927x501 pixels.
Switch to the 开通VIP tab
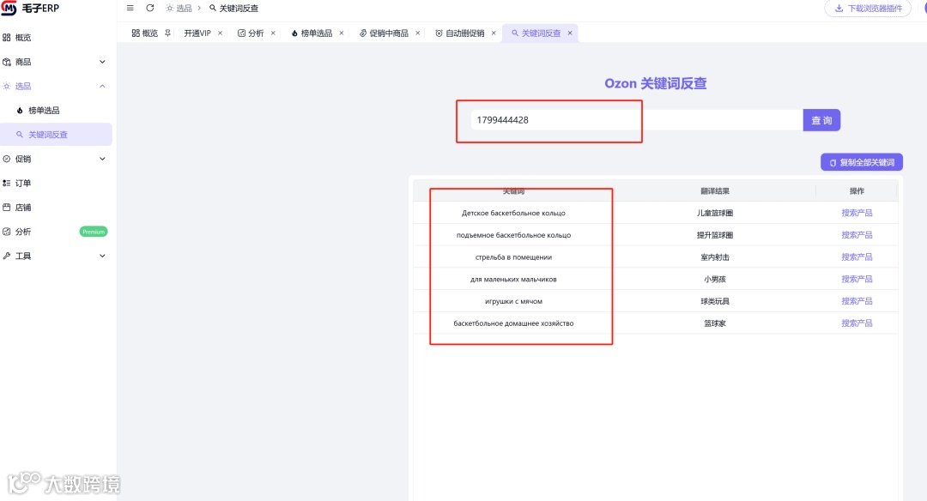click(197, 33)
